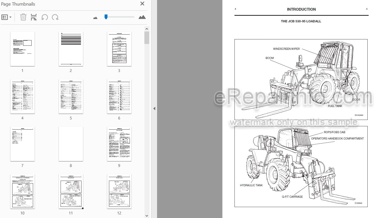Viewport: 374px width, 218px height.
Task: Click the FUEL TANK label
Action: tap(335, 106)
